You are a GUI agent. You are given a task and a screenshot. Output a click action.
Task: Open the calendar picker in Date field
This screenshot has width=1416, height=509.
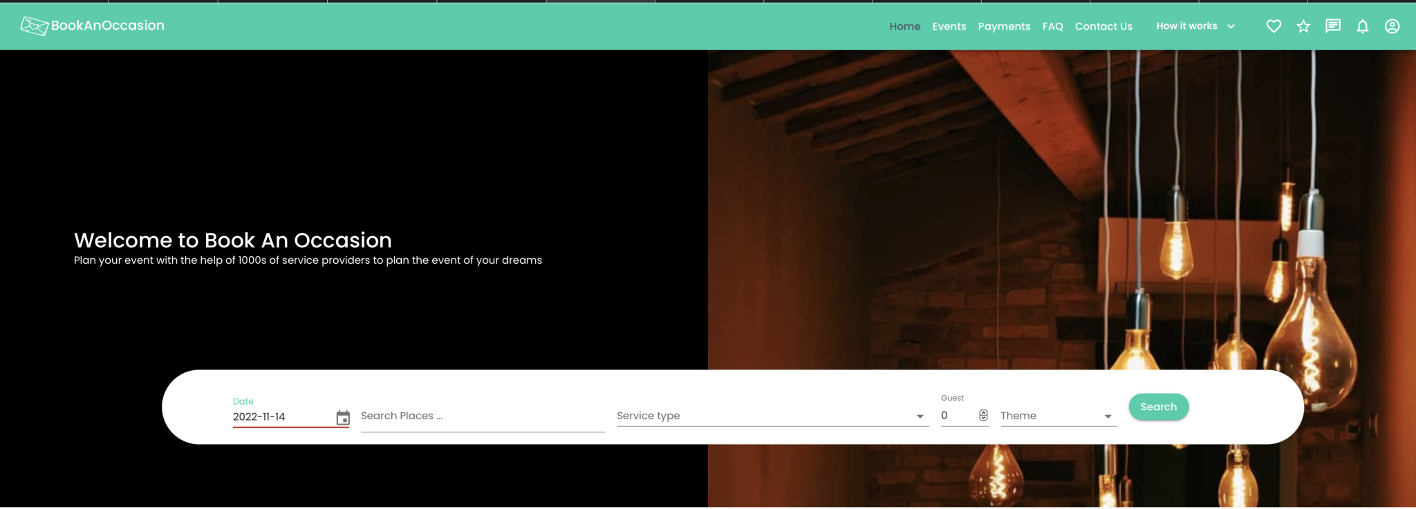[343, 418]
